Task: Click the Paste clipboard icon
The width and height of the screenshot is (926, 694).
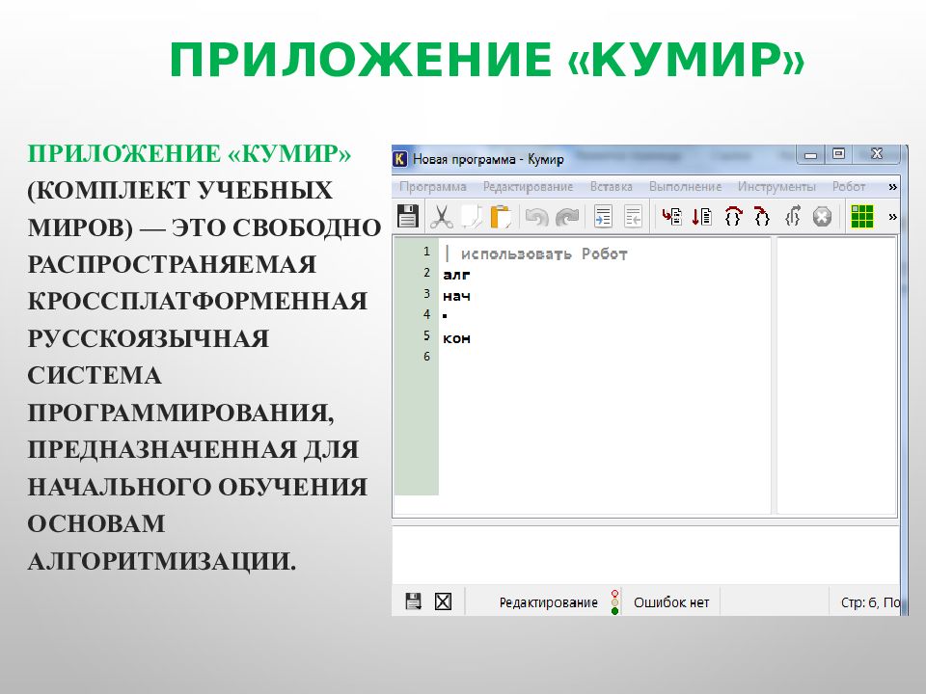Action: (501, 217)
